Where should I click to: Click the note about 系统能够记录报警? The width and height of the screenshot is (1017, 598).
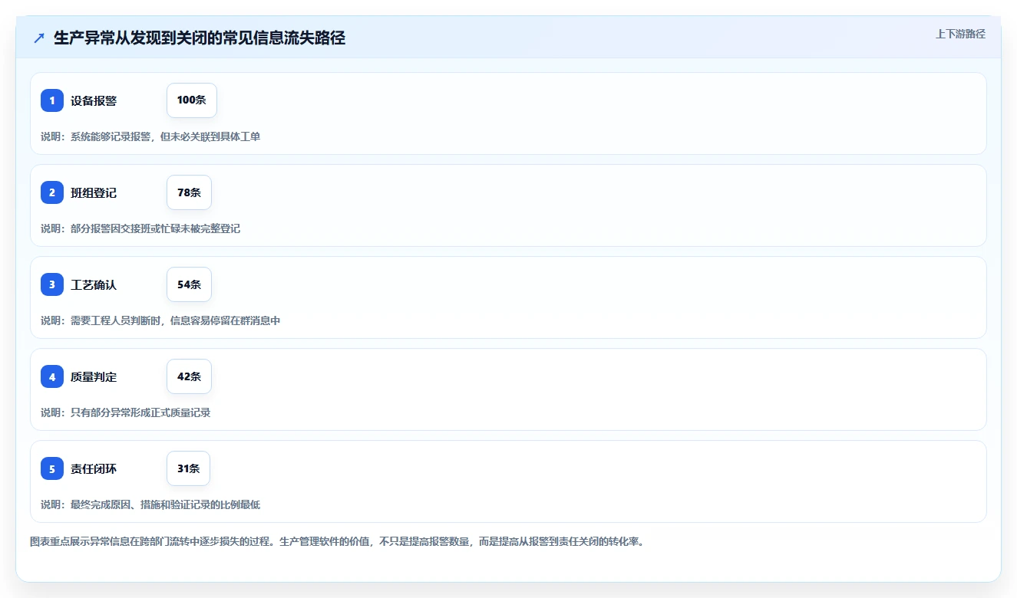150,136
